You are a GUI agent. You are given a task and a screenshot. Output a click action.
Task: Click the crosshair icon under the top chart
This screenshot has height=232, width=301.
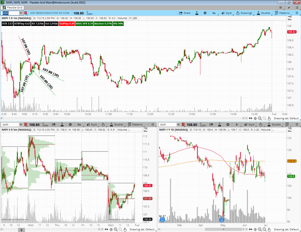click(x=255, y=118)
